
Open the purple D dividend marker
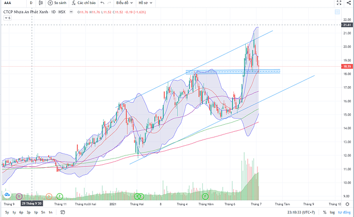[x=19, y=196]
